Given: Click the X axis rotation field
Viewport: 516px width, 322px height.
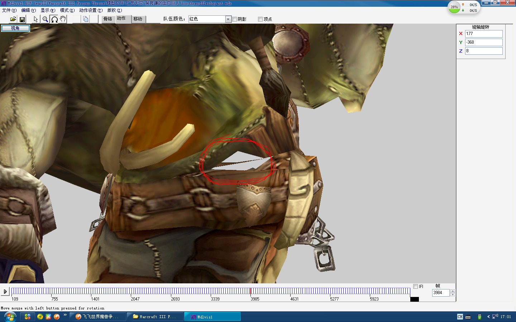Looking at the screenshot, I should 484,34.
